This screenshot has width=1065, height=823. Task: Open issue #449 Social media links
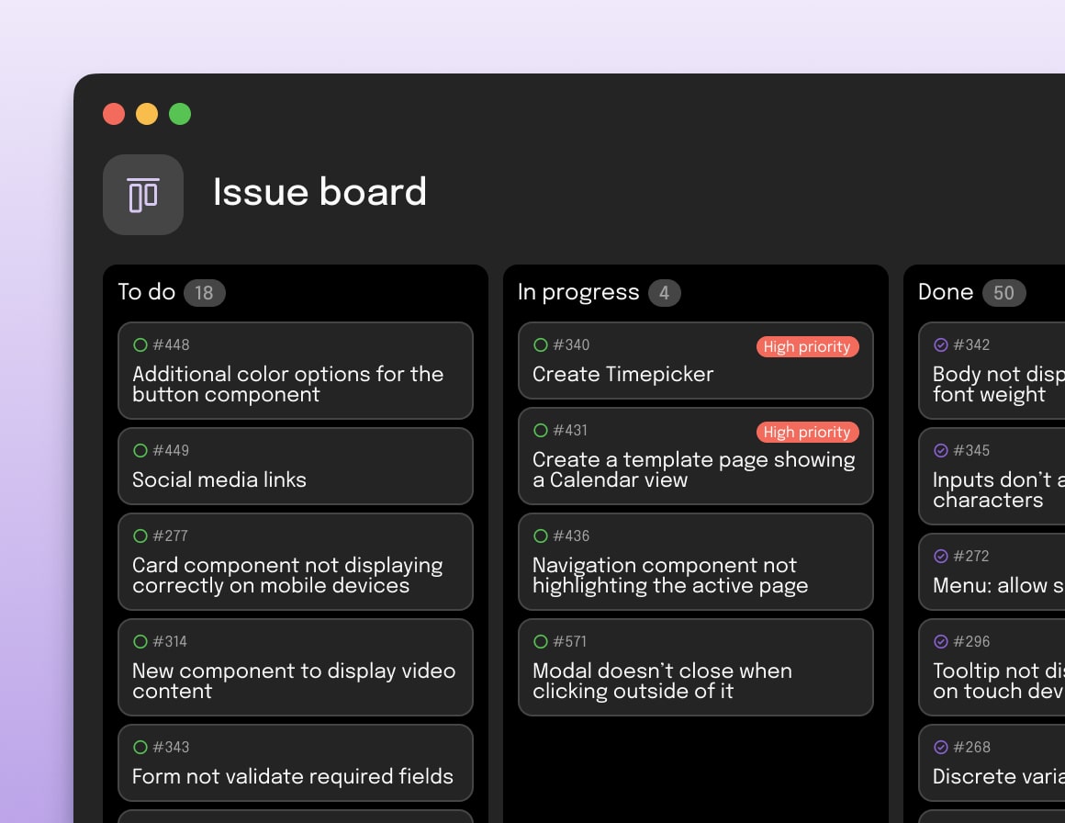point(296,467)
